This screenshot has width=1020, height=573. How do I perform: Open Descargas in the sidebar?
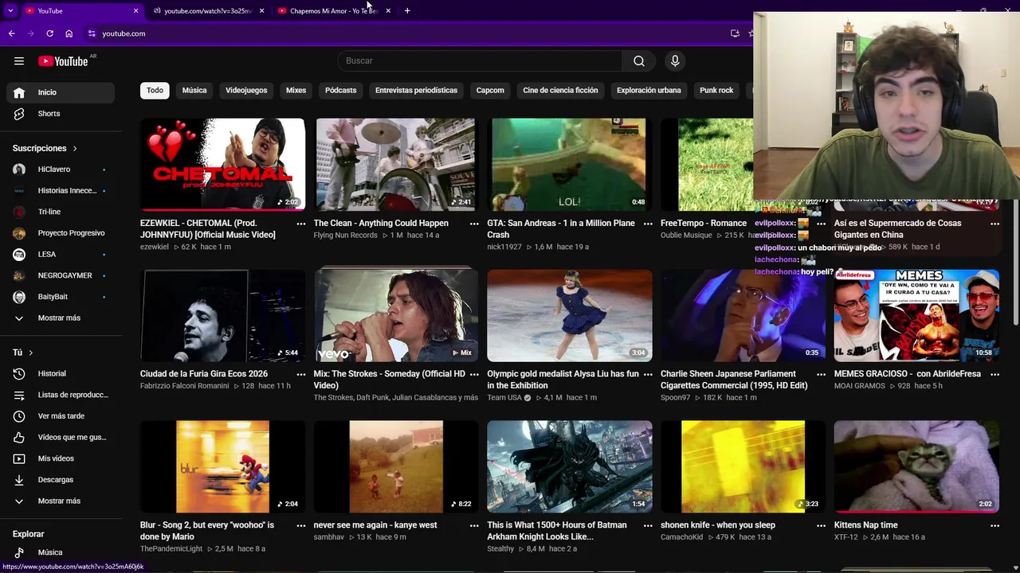point(61,480)
